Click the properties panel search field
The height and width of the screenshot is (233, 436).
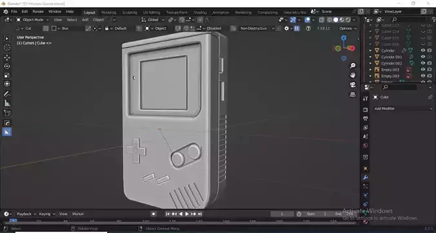click(399, 88)
